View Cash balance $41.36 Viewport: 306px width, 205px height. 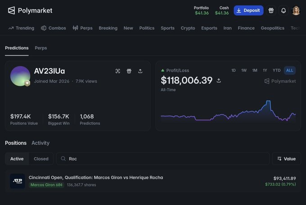click(x=222, y=10)
